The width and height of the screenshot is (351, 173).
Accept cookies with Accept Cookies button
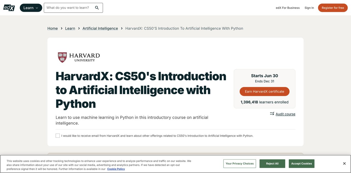[301, 163]
